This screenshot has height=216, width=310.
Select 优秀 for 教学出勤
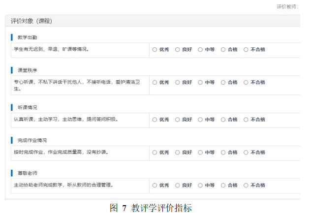[x=155, y=49]
